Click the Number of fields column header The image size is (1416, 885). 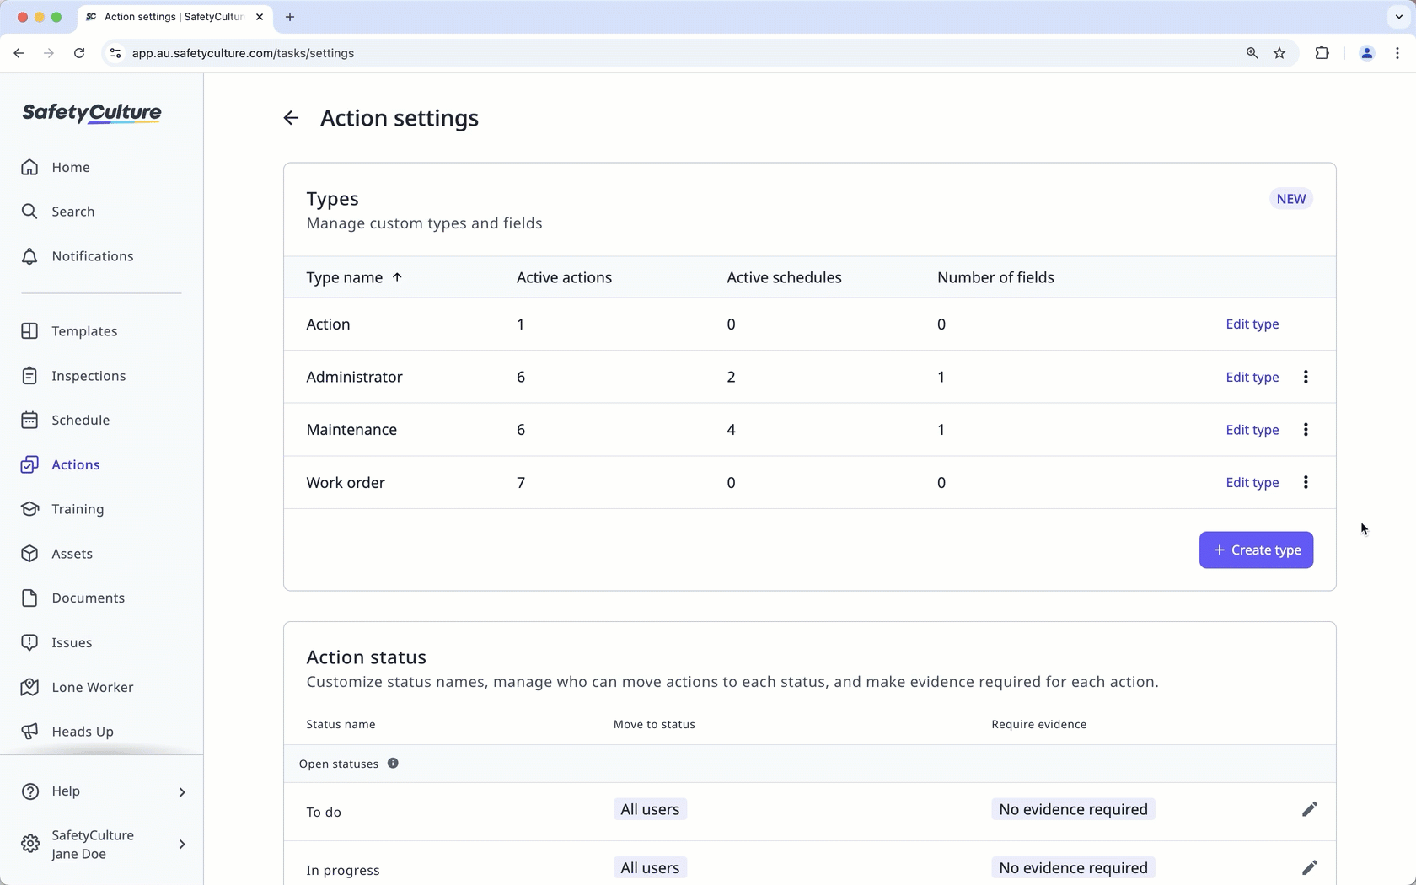pos(995,277)
